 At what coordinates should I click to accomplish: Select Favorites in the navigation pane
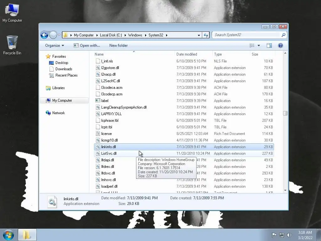point(59,56)
